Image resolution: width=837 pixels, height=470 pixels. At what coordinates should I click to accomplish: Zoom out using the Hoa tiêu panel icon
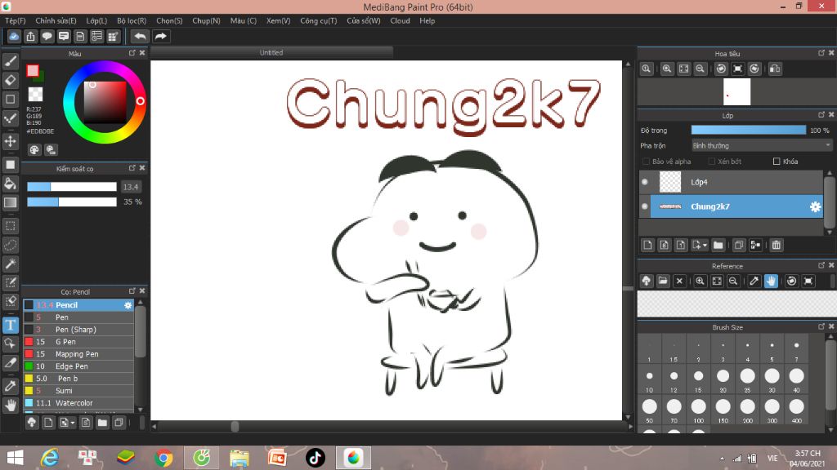[x=700, y=69]
